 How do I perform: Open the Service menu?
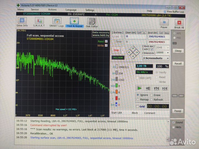[35, 10]
